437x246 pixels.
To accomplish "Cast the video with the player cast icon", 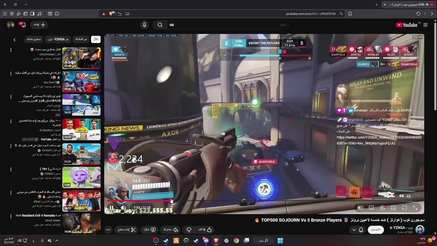I will [404, 207].
